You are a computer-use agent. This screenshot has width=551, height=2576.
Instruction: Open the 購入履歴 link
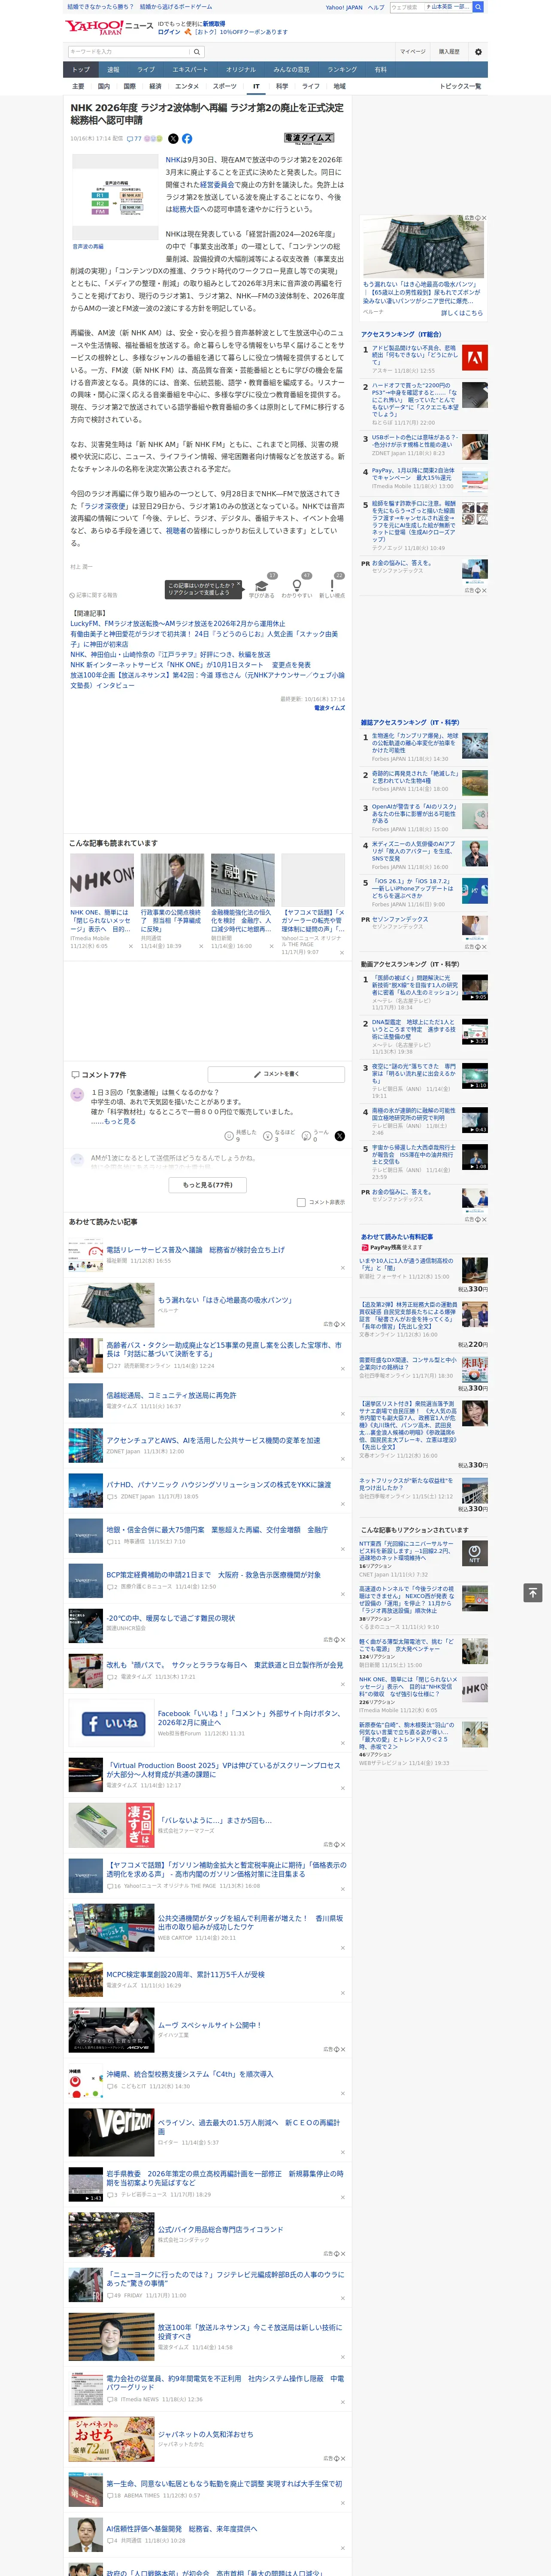click(x=449, y=52)
